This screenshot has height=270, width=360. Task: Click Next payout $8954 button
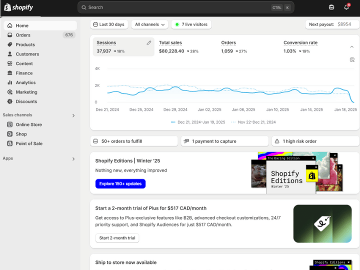pos(332,24)
